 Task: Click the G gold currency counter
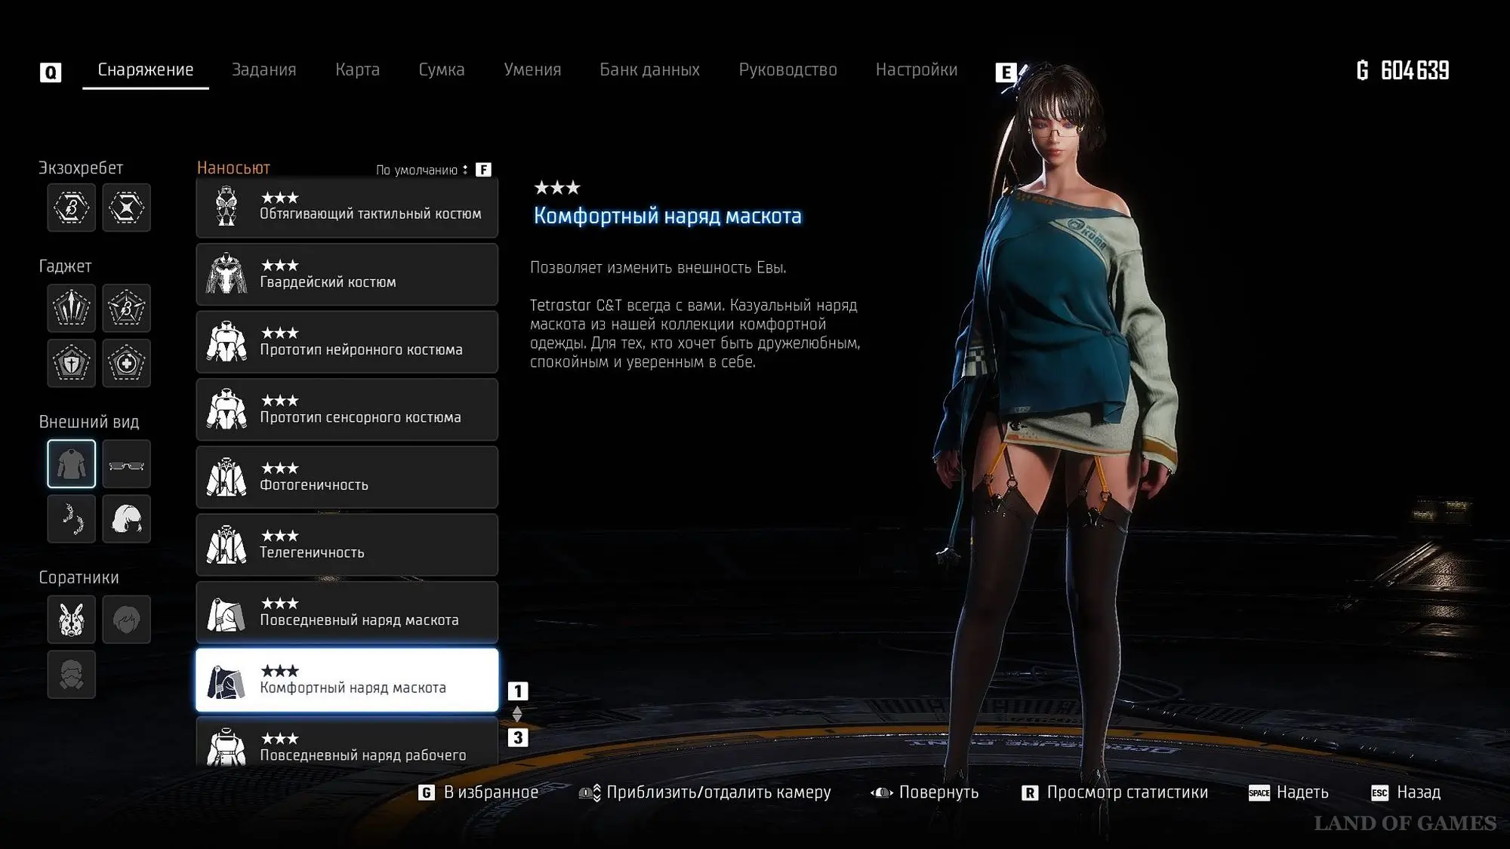coord(1403,71)
